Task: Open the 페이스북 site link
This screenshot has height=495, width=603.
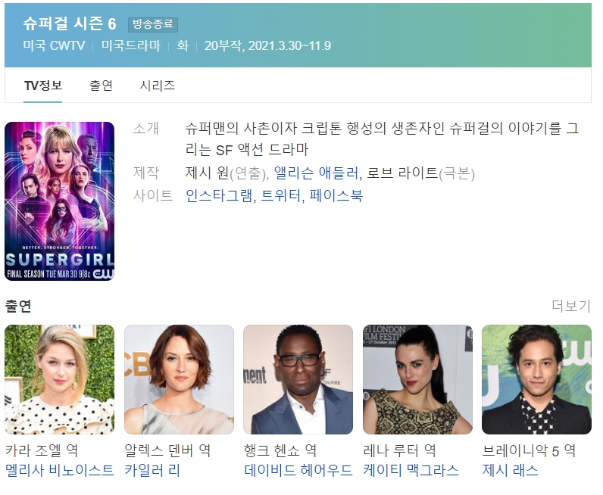Action: (x=336, y=195)
